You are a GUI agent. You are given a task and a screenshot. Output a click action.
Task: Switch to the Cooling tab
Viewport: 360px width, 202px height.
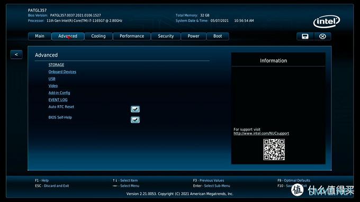98,36
